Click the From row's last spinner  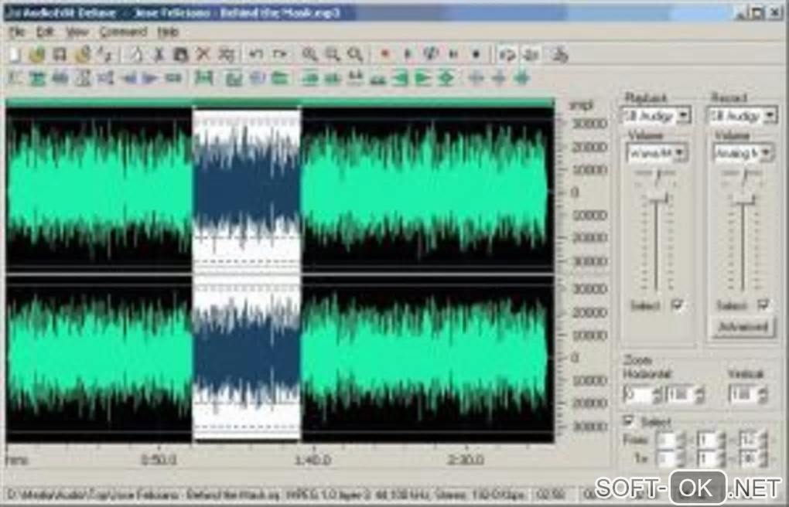click(x=763, y=440)
